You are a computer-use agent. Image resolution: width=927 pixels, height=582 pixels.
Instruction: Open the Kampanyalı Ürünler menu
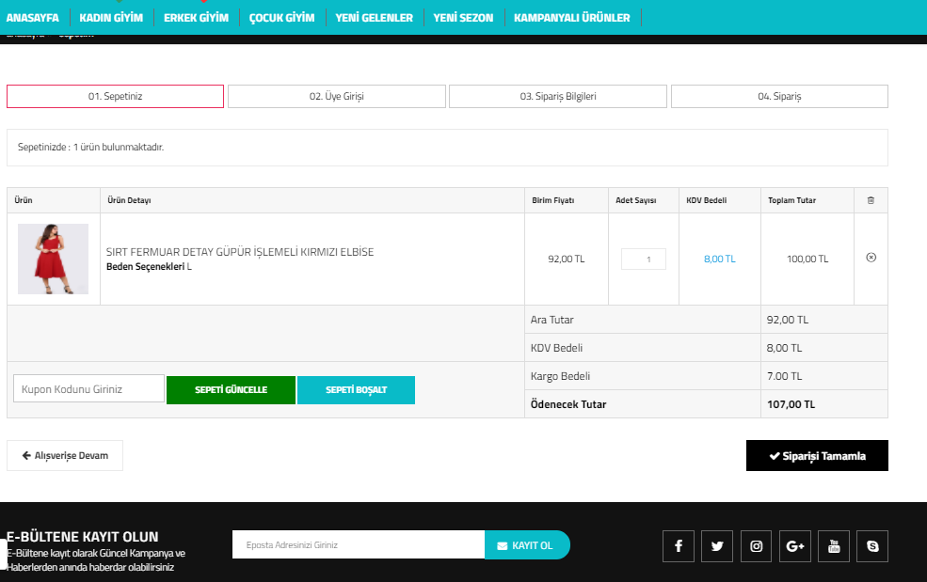coord(572,17)
